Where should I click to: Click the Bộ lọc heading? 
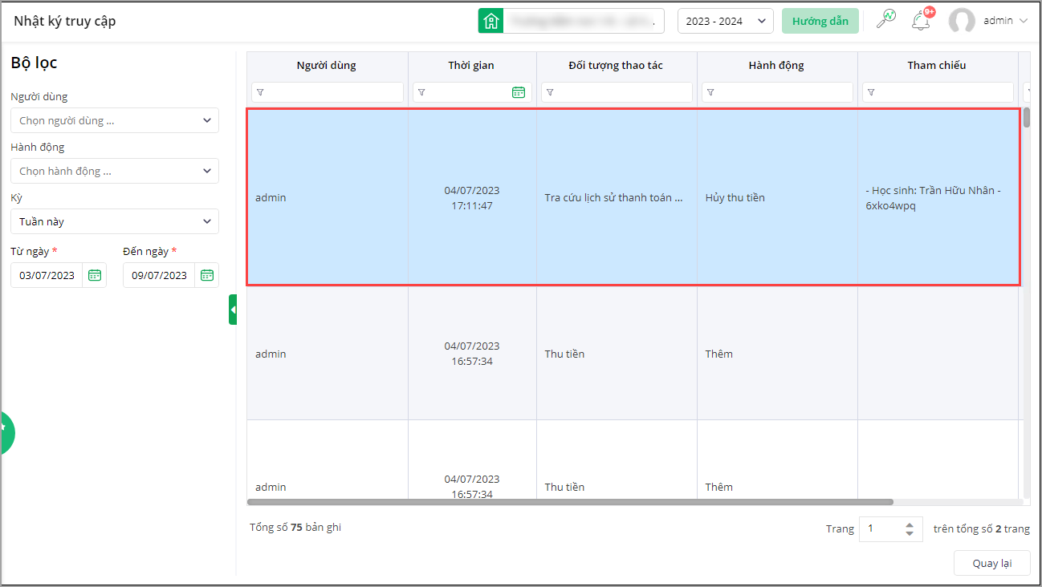(x=34, y=63)
